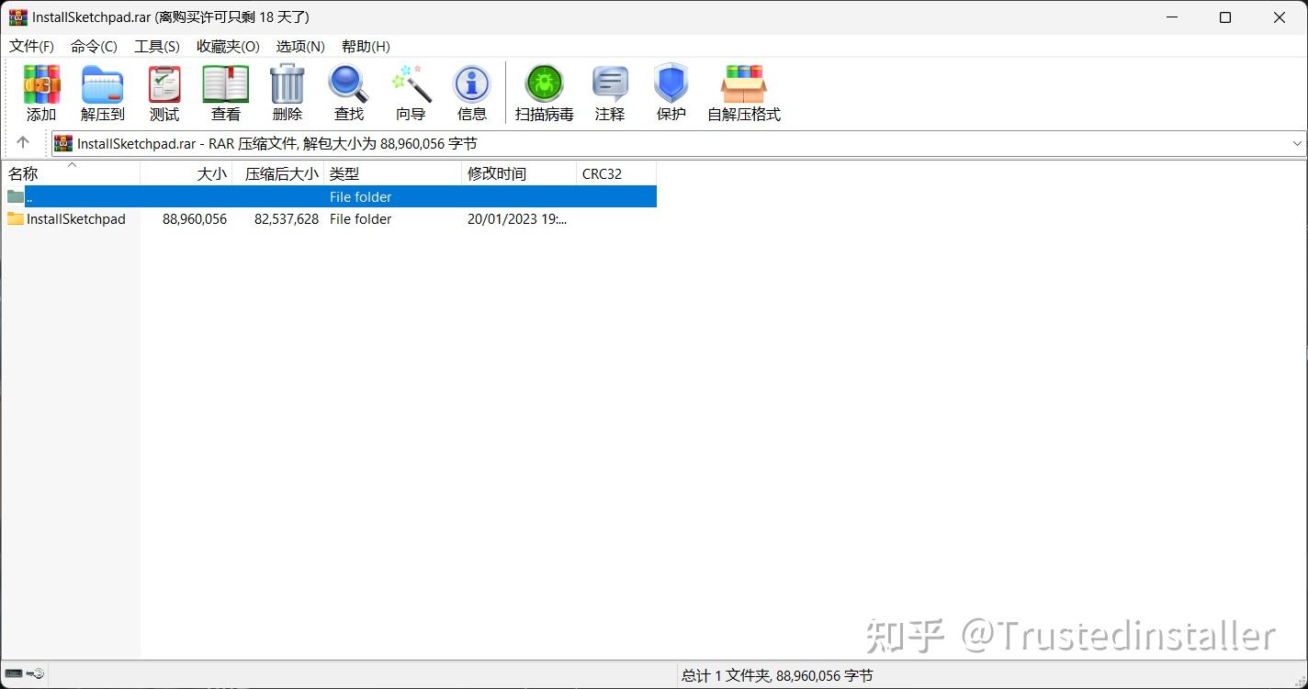Protect the archive with 保护 icon
1308x689 pixels.
pyautogui.click(x=671, y=92)
